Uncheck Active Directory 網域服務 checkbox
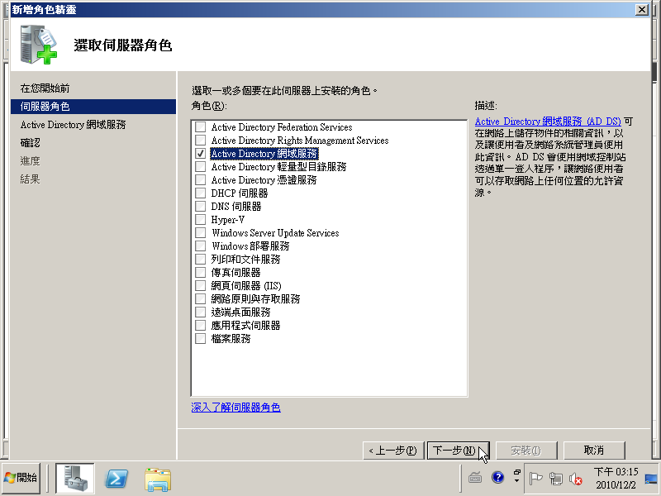 (201, 154)
